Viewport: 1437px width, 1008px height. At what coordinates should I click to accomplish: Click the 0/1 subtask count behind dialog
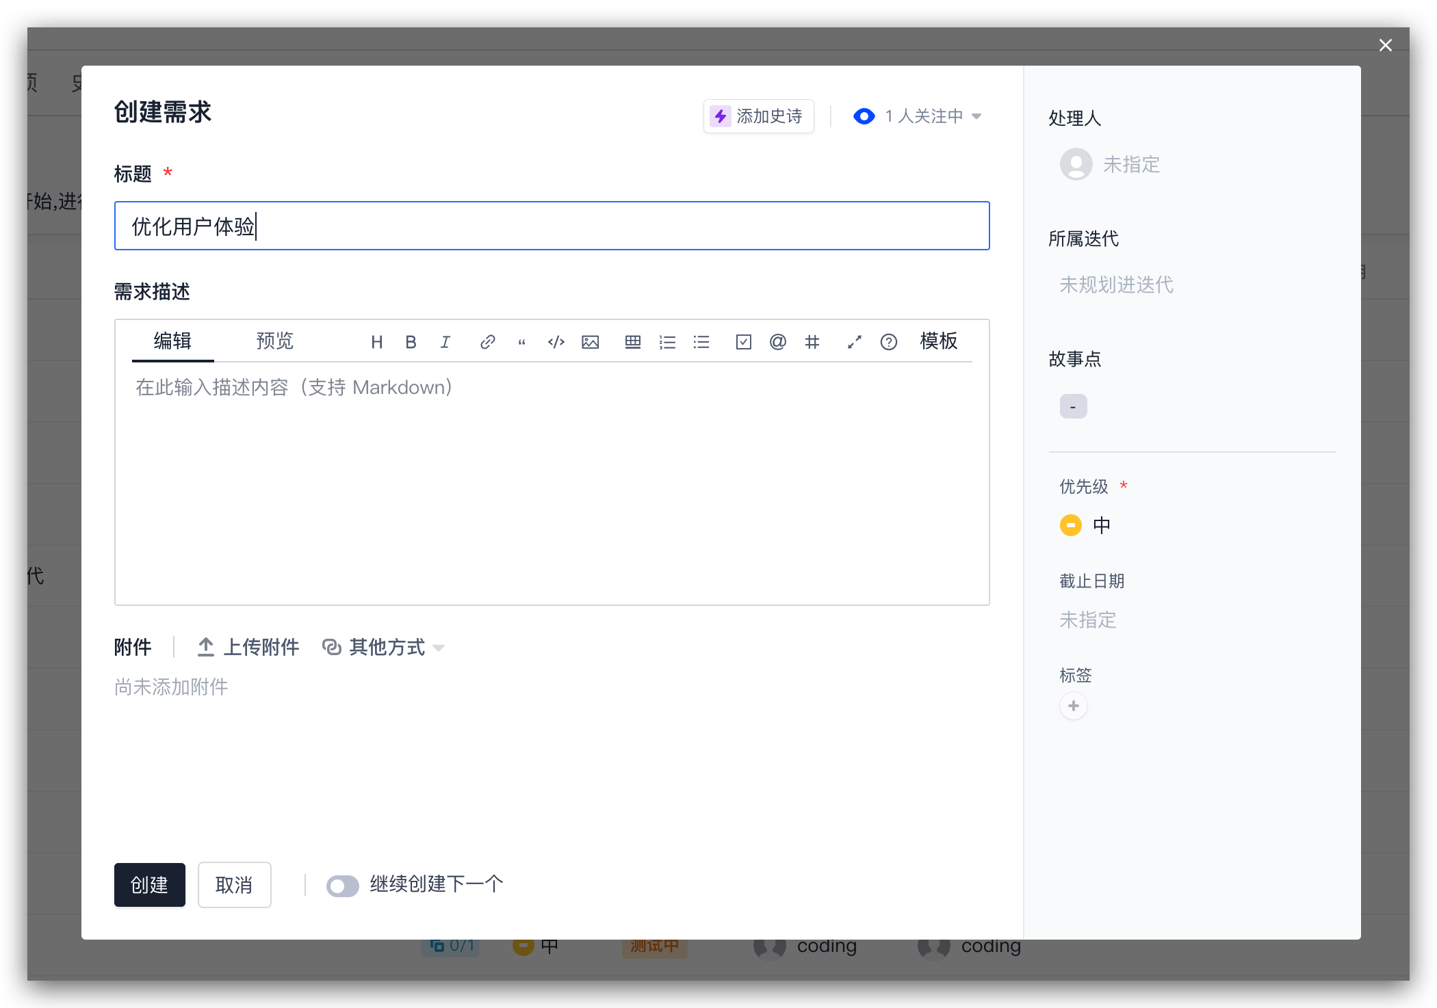[x=452, y=946]
